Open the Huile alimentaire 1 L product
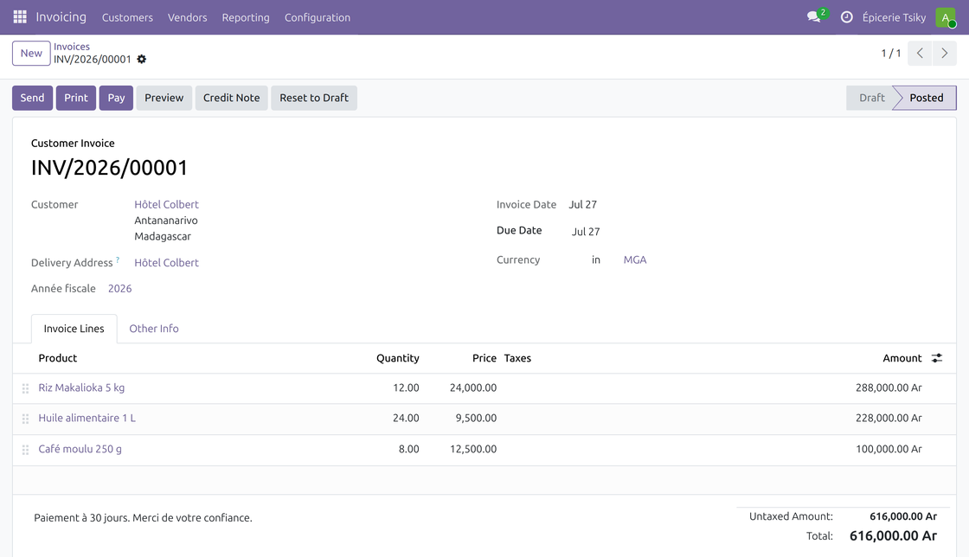 pos(87,418)
